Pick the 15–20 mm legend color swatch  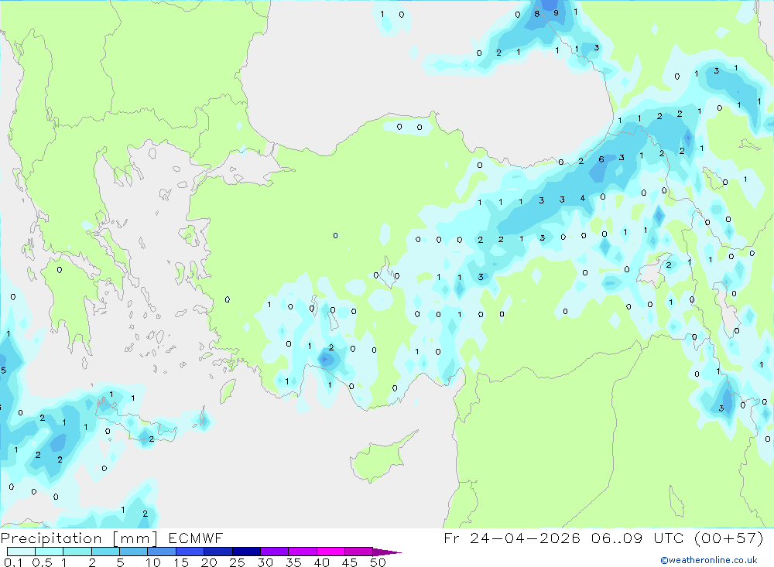[x=190, y=552]
